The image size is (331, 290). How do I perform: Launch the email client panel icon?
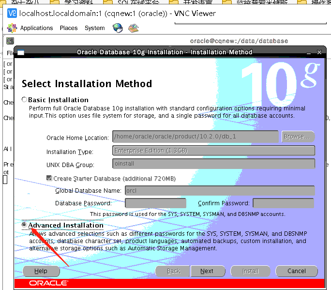tap(134, 28)
